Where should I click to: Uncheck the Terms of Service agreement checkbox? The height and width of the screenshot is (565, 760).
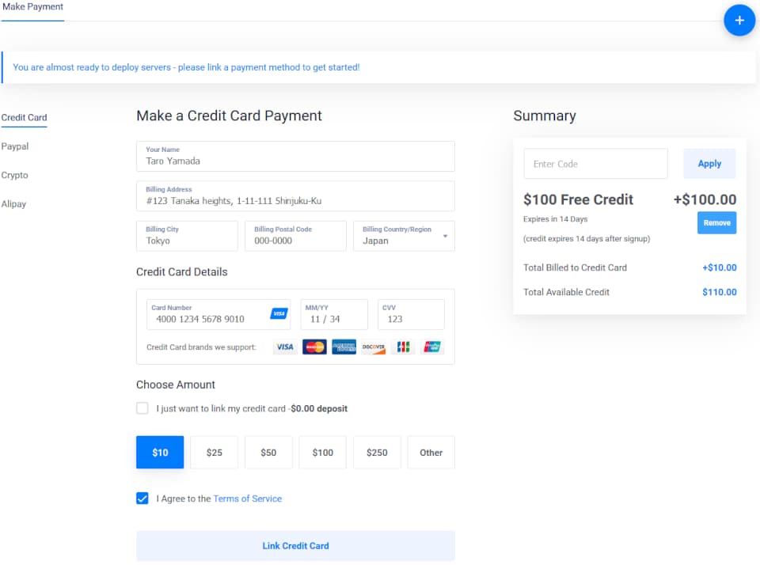142,498
